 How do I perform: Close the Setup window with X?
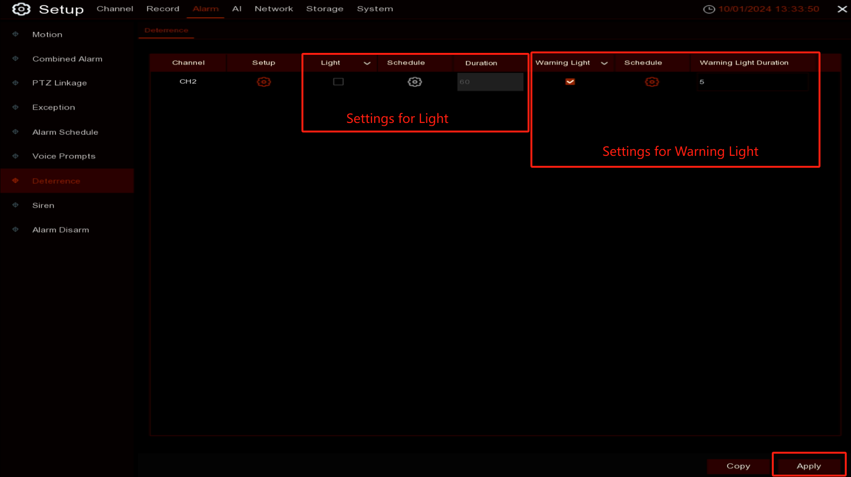tap(842, 9)
